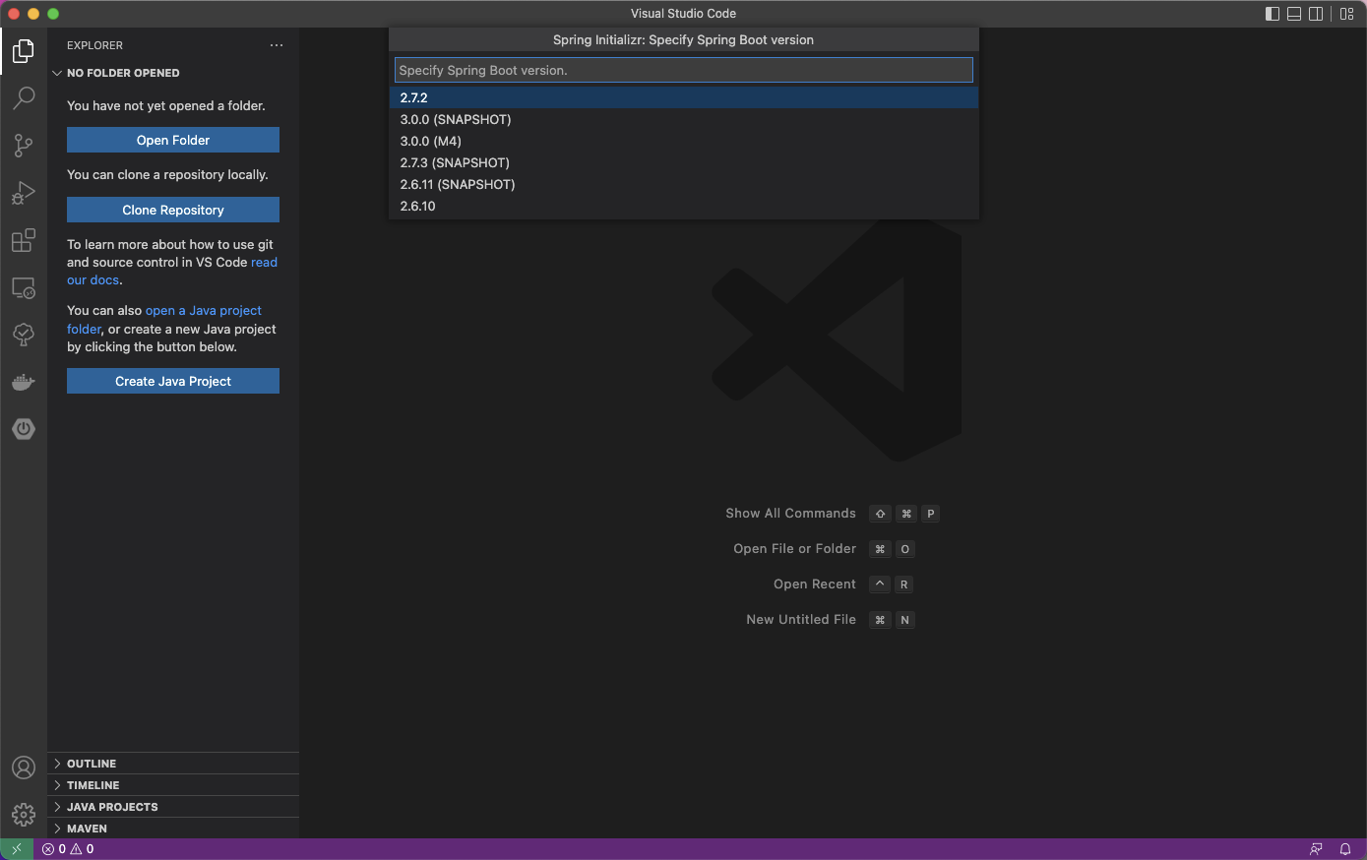
Task: Select version 2.6.11 (SNAPSHOT)
Action: (x=684, y=184)
